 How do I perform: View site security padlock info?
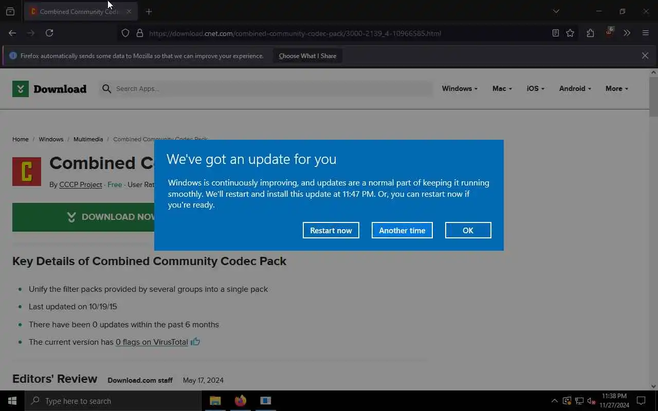tap(139, 33)
